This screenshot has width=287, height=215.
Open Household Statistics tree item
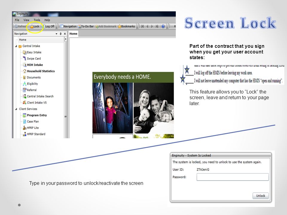[41, 71]
